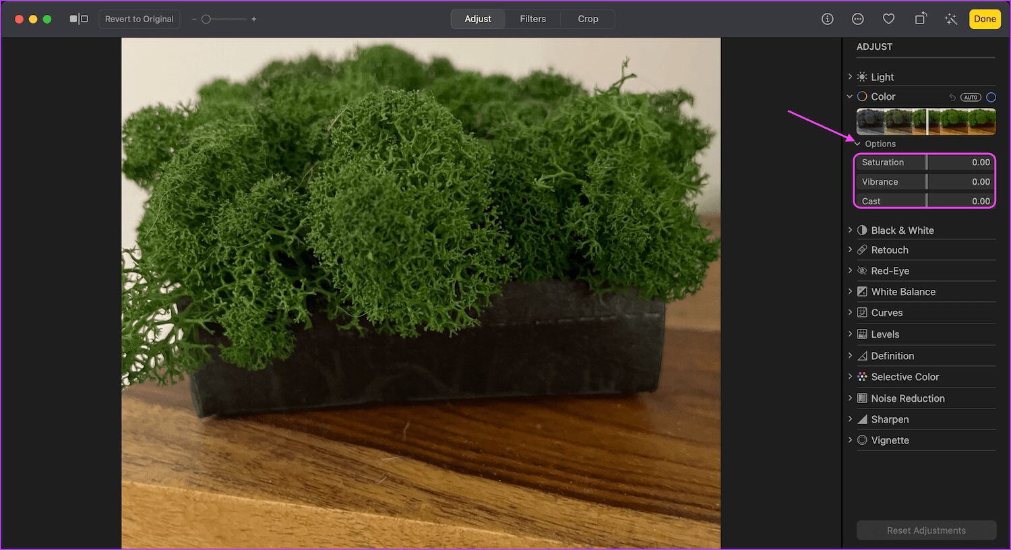The height and width of the screenshot is (550, 1011).
Task: Click the Saturation slider
Action: coord(925,162)
